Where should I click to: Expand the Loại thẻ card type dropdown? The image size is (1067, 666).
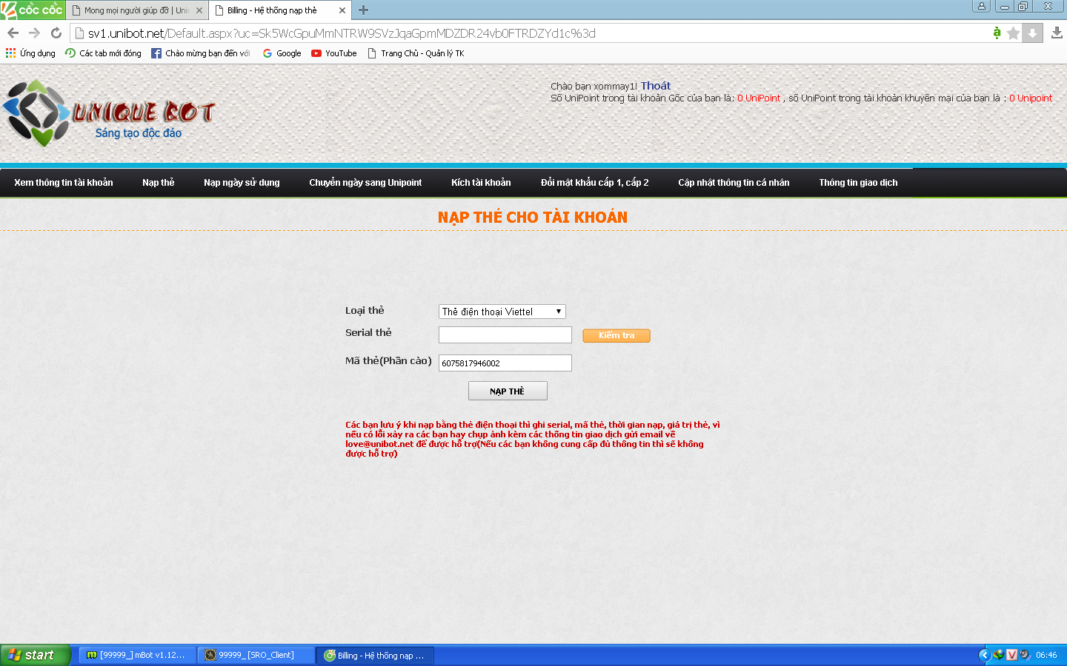(502, 312)
